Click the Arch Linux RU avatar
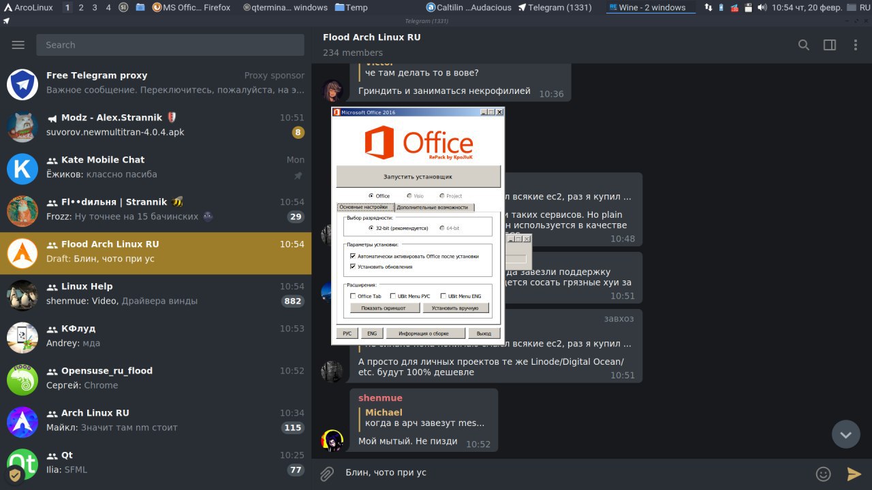This screenshot has width=872, height=490. coord(22,422)
